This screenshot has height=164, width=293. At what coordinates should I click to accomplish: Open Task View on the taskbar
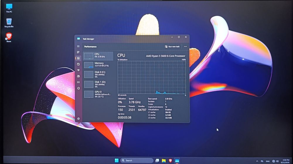tap(157, 160)
